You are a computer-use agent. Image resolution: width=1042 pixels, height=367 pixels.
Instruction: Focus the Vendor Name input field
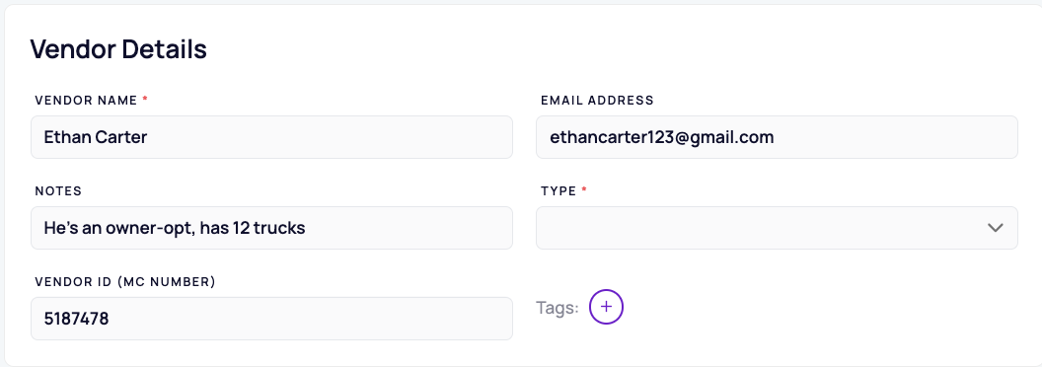(271, 137)
